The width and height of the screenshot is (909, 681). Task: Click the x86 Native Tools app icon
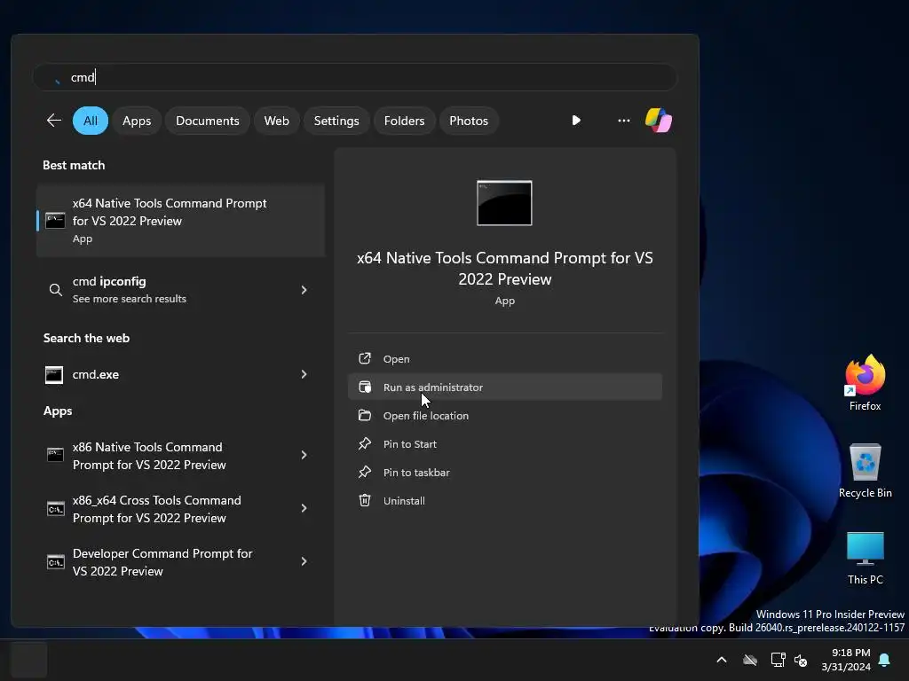coord(55,455)
